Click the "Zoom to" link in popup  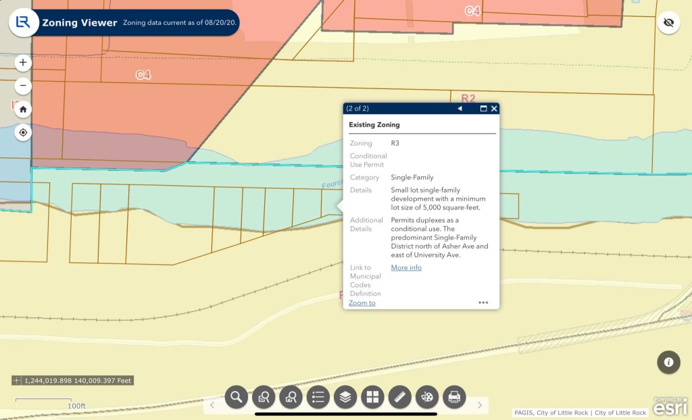click(362, 303)
